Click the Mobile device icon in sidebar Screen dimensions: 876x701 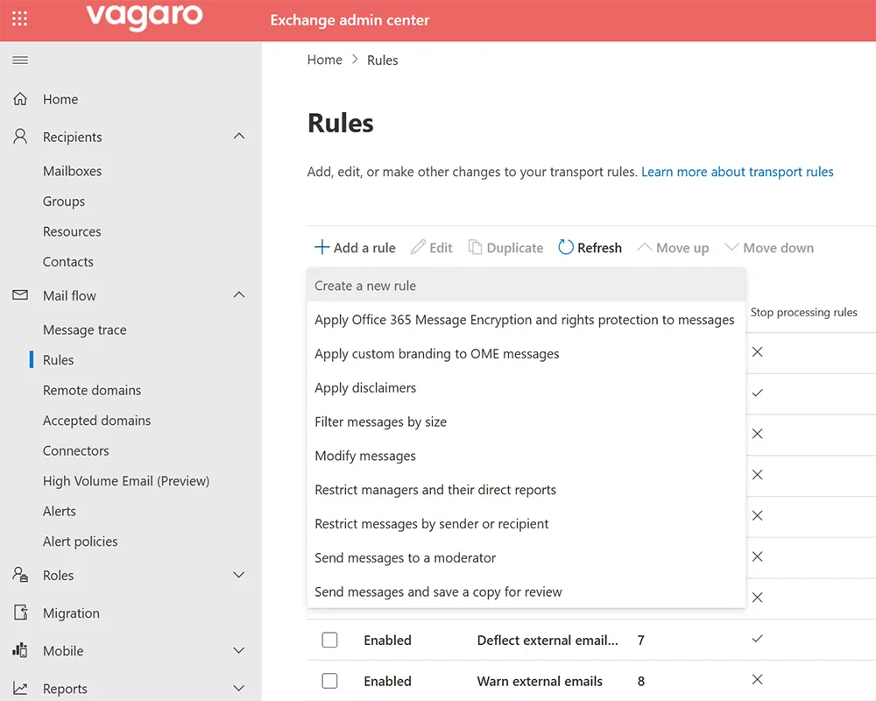click(x=19, y=650)
